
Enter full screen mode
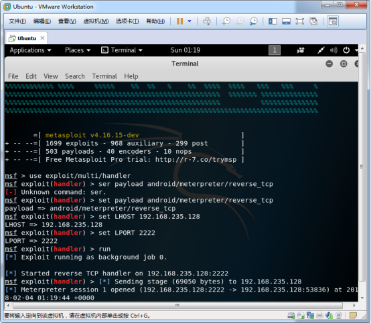tap(300, 21)
